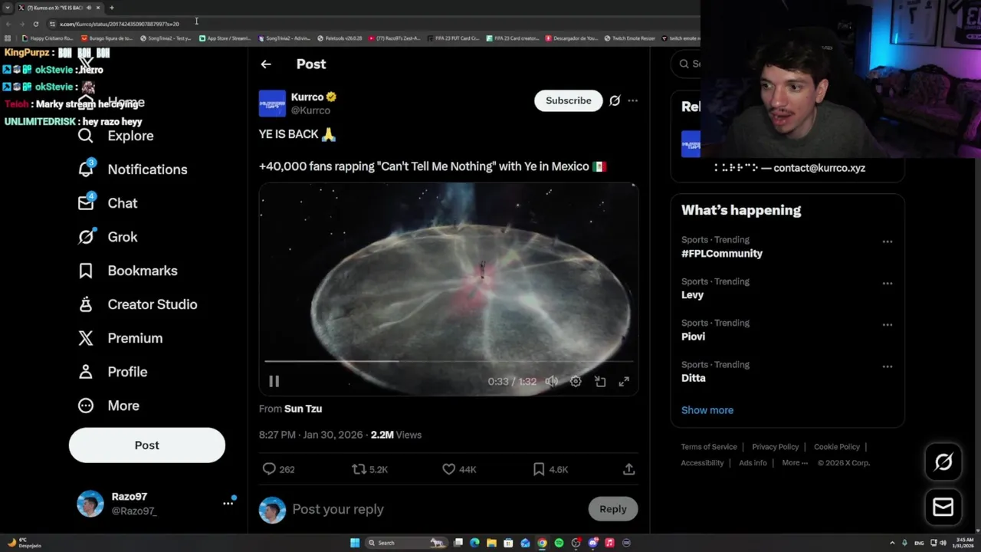Click the grey Reply button

(x=612, y=509)
